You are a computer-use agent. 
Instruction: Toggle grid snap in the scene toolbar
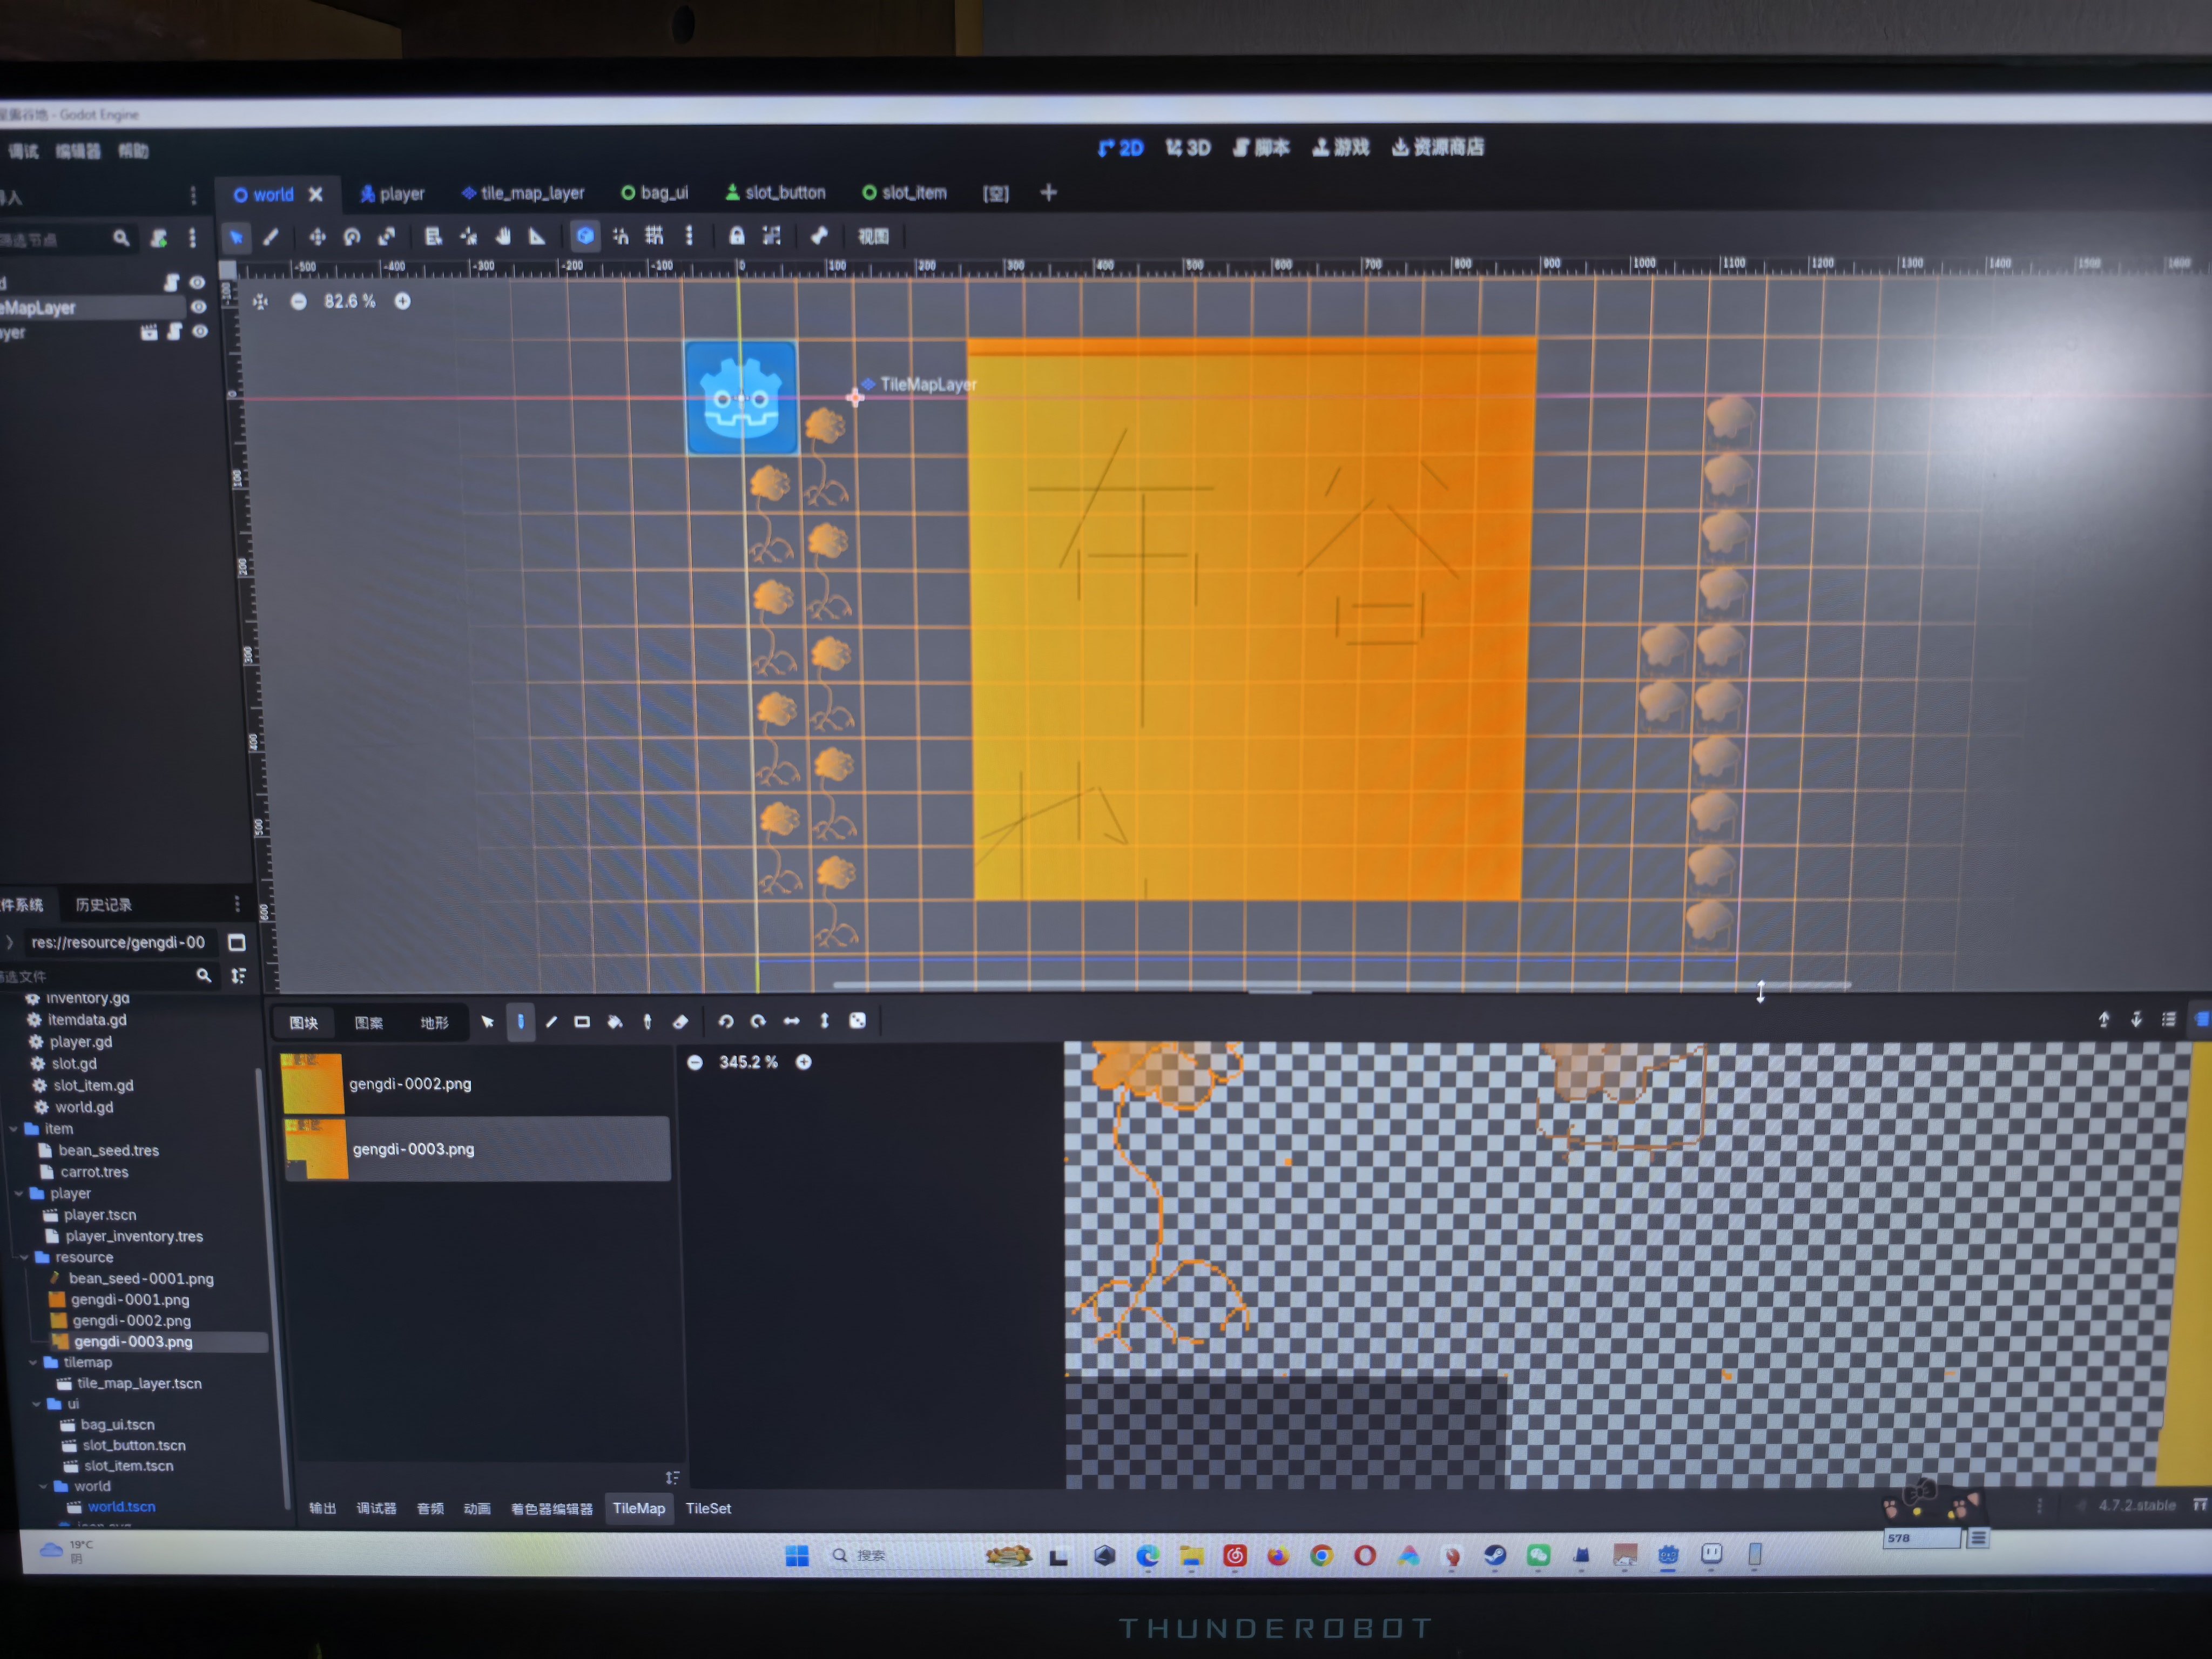click(654, 236)
